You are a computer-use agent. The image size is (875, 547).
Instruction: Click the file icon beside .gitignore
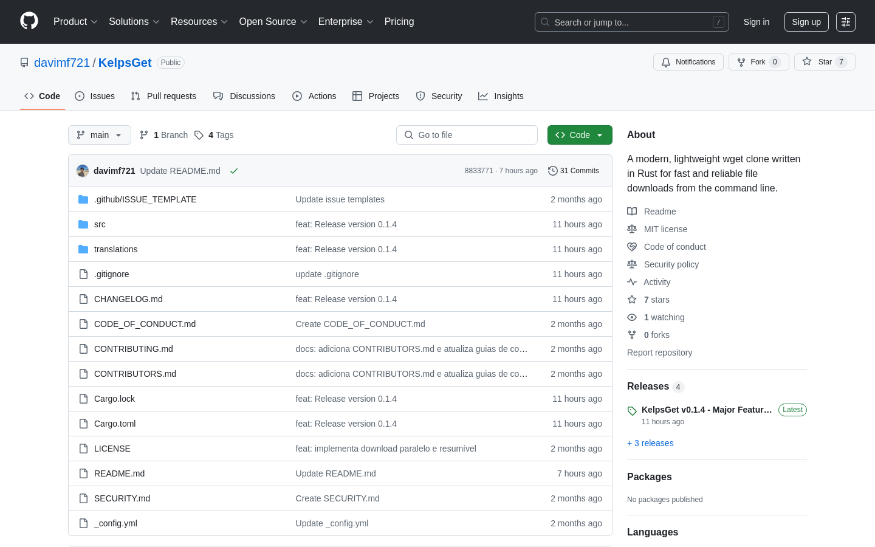pos(83,274)
